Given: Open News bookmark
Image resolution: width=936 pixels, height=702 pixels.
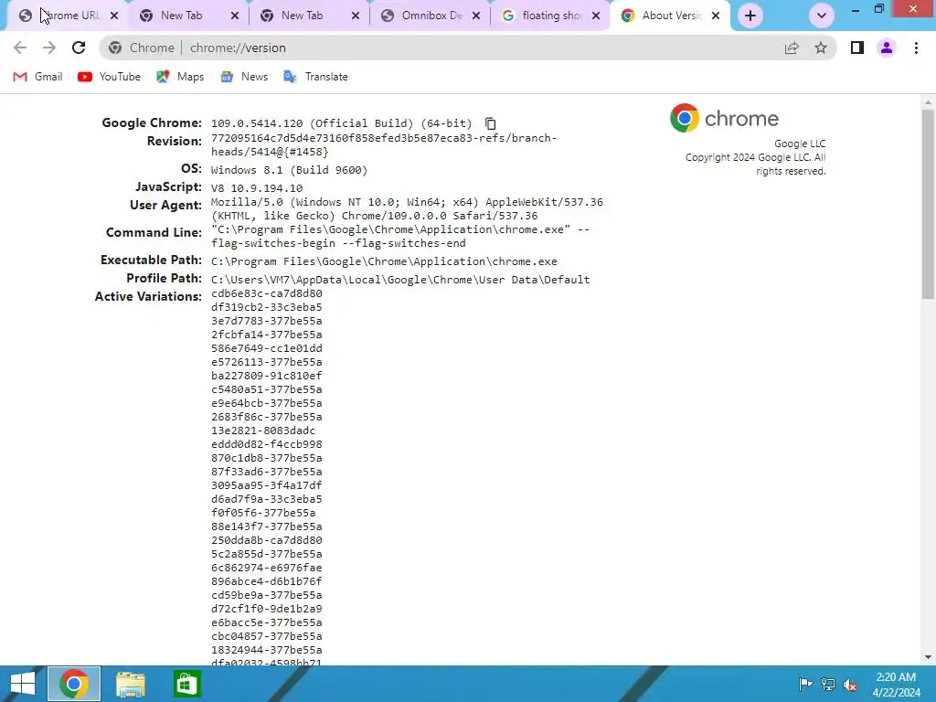Looking at the screenshot, I should [x=244, y=77].
